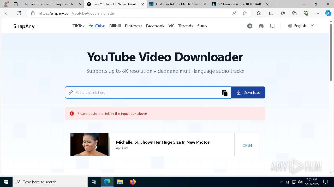Open Pinterest downloader menu item
This screenshot has height=187, width=334.
pyautogui.click(x=133, y=26)
